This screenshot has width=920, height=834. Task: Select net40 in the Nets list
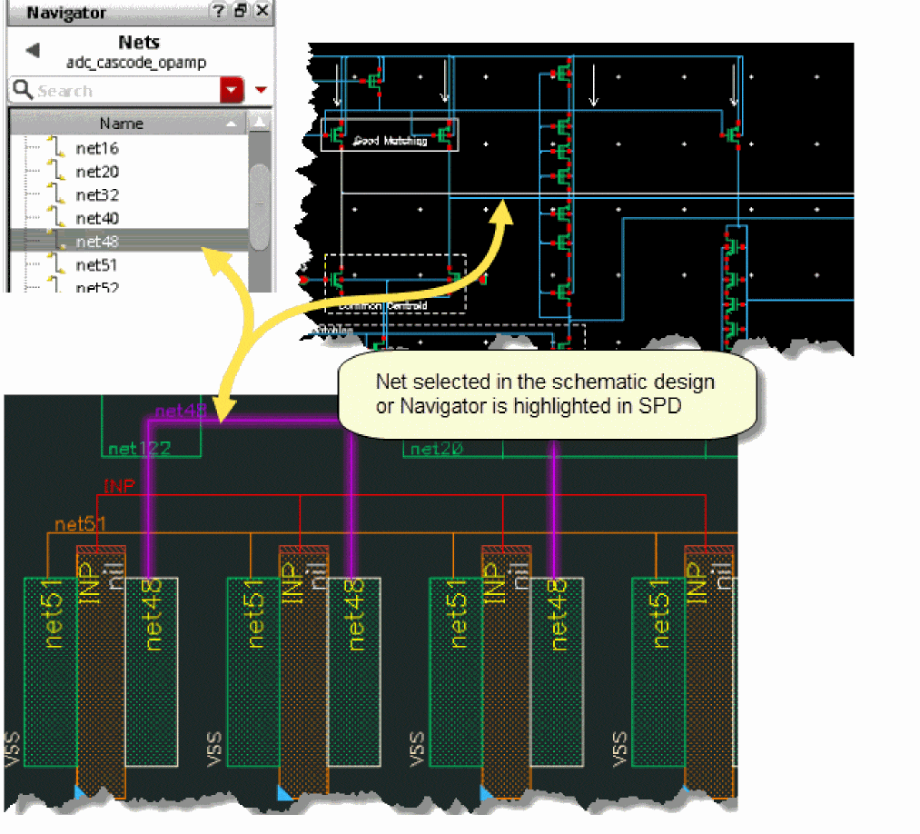pos(97,218)
